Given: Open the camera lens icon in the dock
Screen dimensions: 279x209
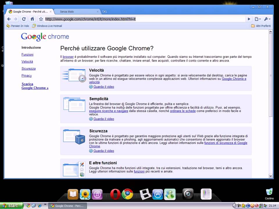Looking at the screenshot, I should click(x=188, y=194).
